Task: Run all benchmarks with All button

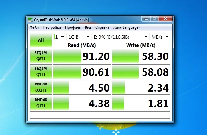Action: [x=41, y=40]
